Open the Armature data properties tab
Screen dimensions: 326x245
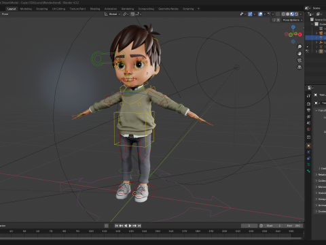pos(308,165)
